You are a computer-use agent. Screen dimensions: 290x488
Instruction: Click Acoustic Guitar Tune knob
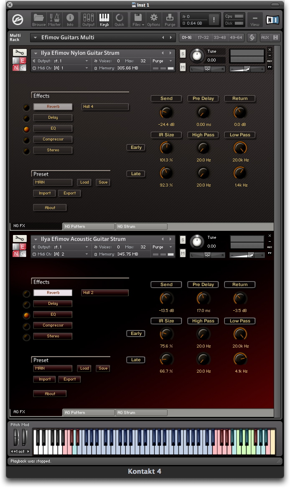(x=197, y=242)
